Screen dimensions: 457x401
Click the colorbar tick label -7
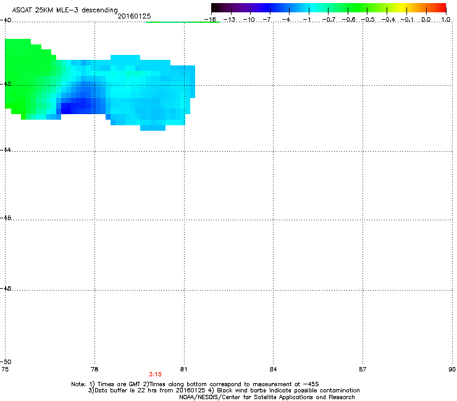[x=267, y=20]
